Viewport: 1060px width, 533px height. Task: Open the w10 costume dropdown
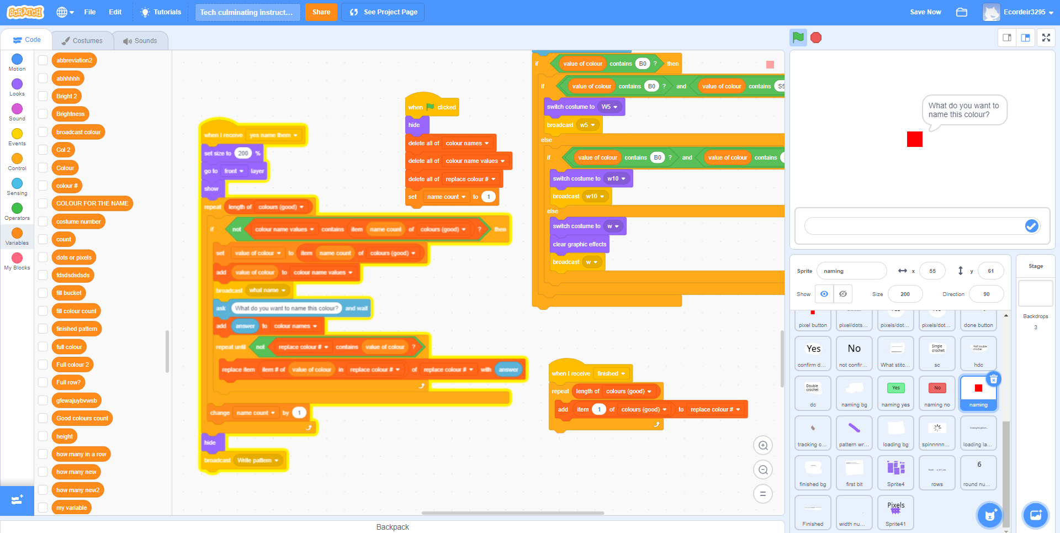click(x=616, y=179)
